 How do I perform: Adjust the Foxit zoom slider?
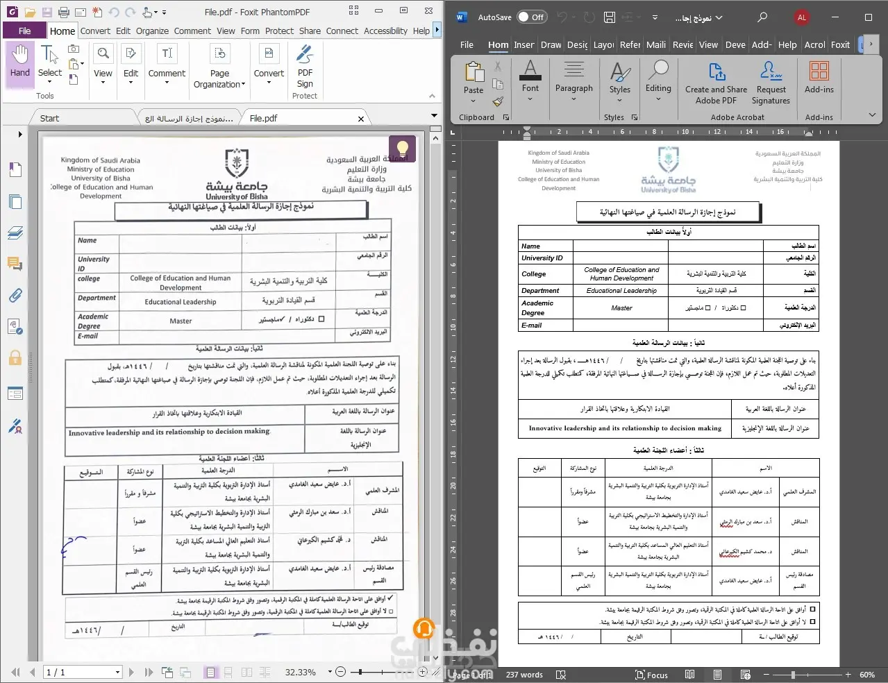[x=360, y=672]
